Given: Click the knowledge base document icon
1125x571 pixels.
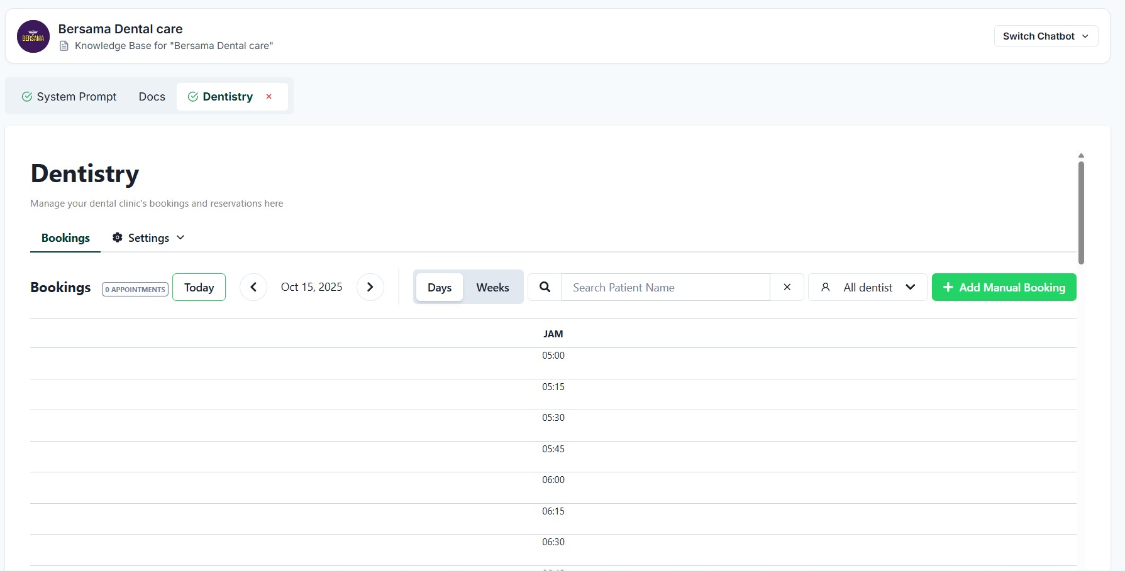Looking at the screenshot, I should (64, 46).
